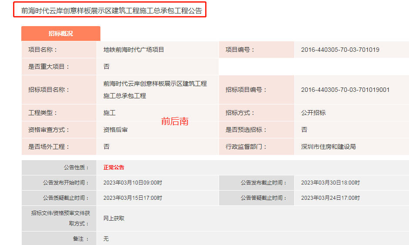Click the 资格后审 qualification review value
The image size is (409, 245).
click(x=115, y=130)
